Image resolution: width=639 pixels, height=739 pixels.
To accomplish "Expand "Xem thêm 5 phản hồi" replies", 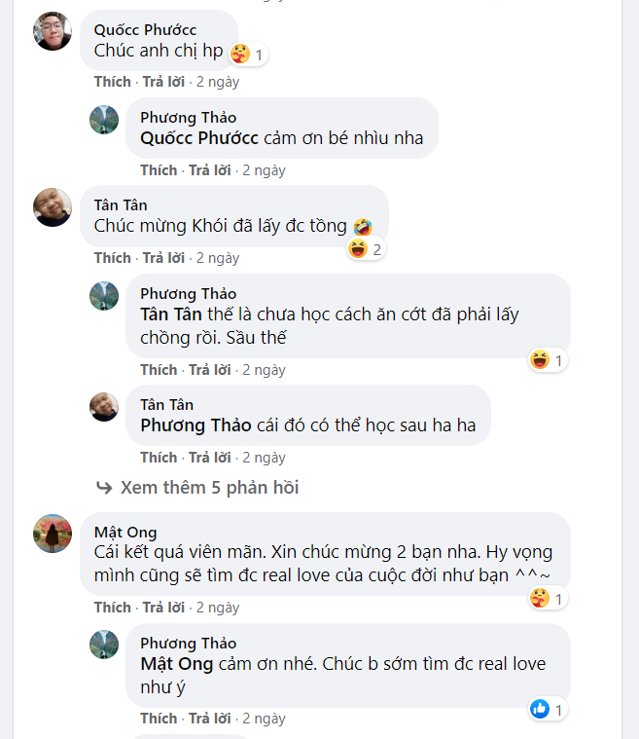I will (x=209, y=487).
